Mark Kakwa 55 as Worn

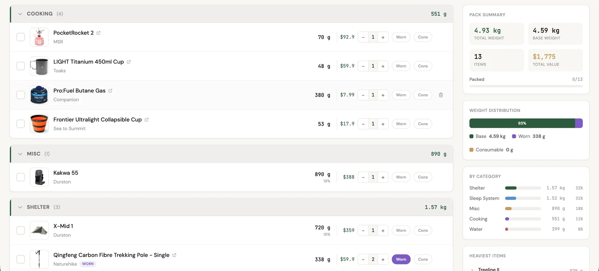tap(401, 177)
